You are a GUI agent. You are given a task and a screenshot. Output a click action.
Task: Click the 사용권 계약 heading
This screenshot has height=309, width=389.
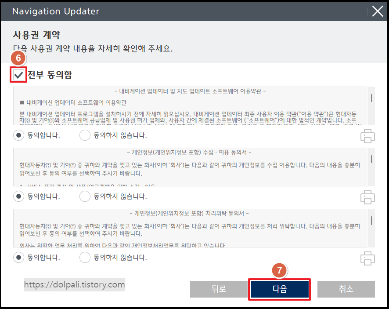(36, 35)
